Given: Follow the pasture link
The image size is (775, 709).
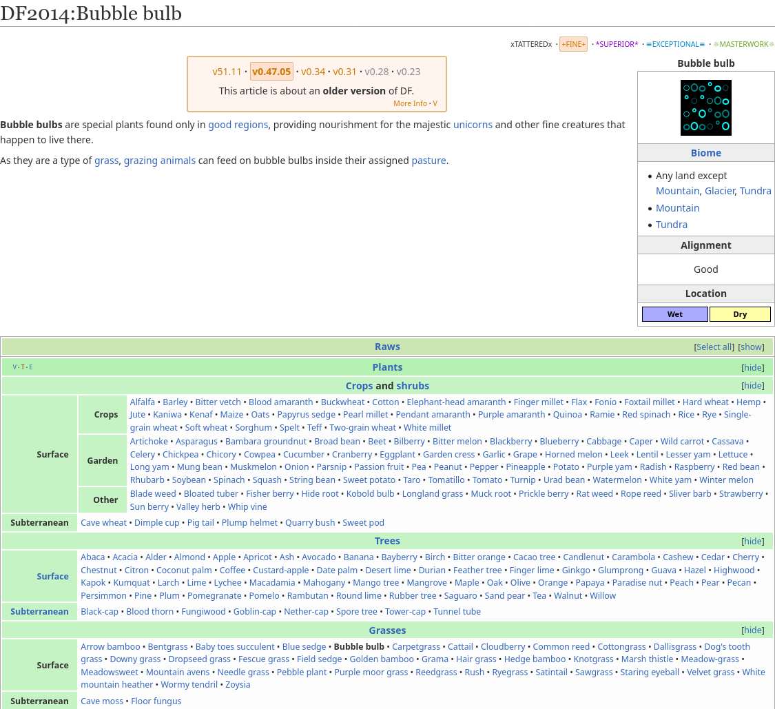Looking at the screenshot, I should (x=428, y=160).
